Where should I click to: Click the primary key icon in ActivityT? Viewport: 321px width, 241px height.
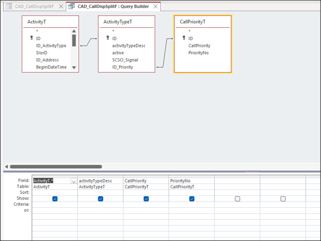[31, 38]
